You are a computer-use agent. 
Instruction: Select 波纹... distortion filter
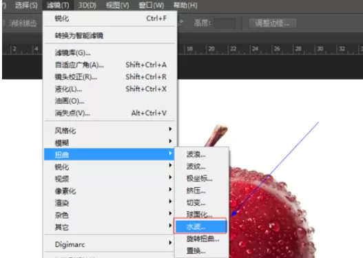click(201, 166)
